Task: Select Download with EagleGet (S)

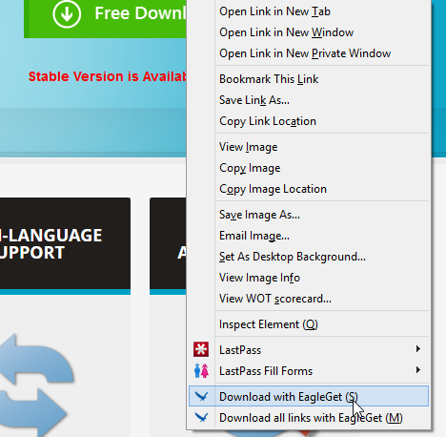Action: click(309, 396)
